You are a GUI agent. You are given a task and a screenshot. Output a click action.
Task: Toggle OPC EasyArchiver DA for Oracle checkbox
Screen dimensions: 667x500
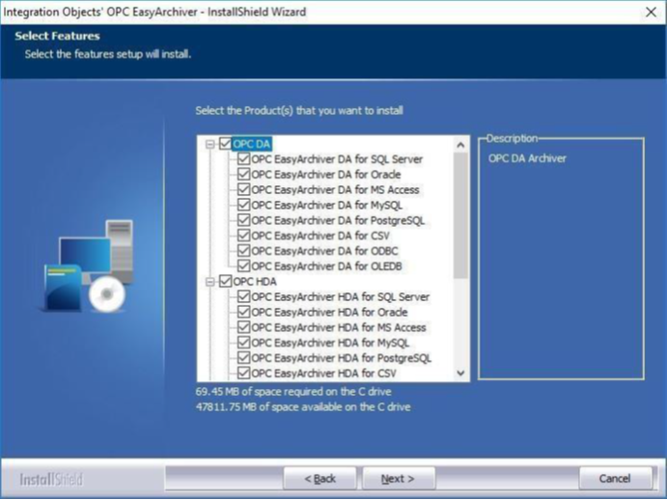point(244,175)
